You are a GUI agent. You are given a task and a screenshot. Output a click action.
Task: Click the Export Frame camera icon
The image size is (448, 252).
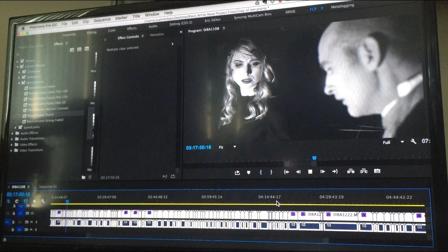tap(377, 171)
